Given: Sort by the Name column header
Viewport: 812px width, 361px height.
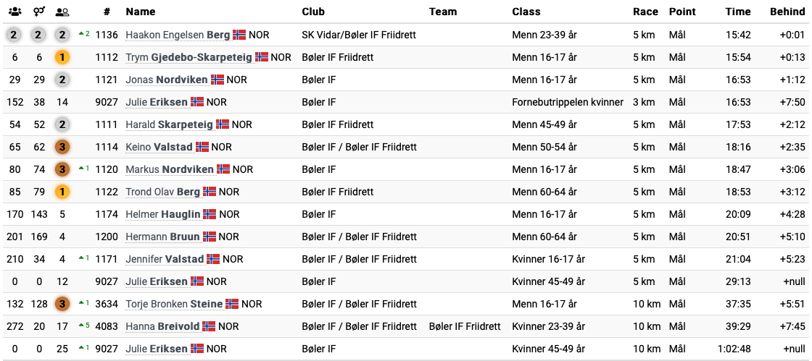Looking at the screenshot, I should pyautogui.click(x=141, y=12).
